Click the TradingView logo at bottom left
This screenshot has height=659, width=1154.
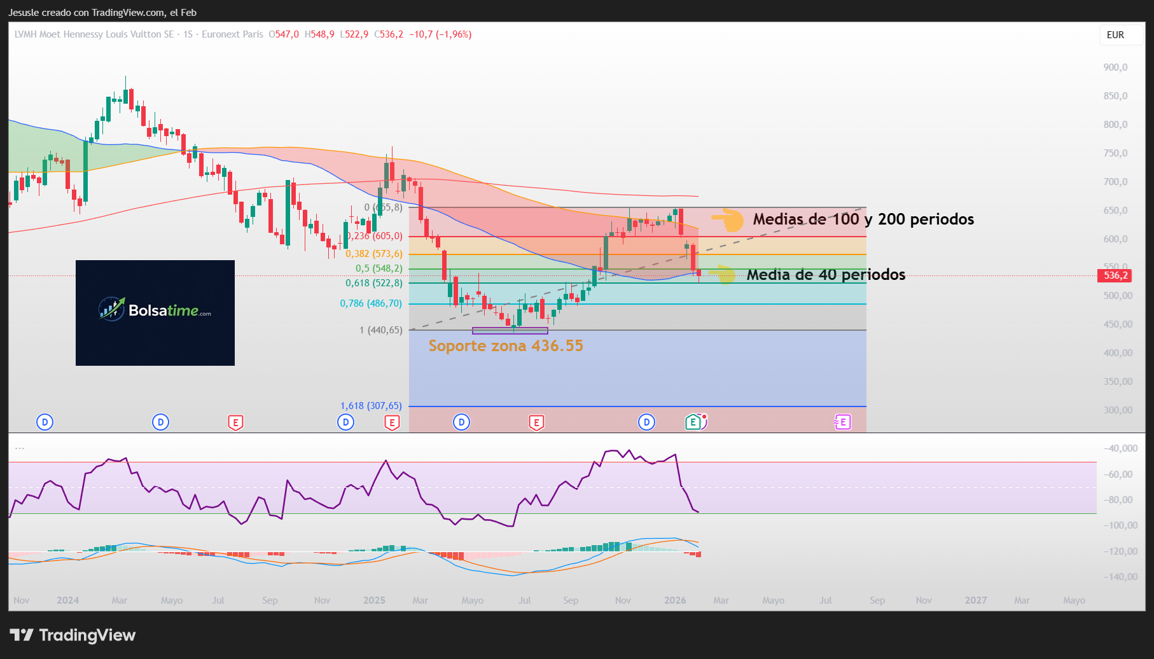(73, 635)
